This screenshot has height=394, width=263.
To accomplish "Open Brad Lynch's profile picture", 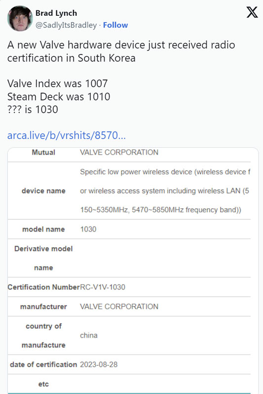I will coord(20,19).
